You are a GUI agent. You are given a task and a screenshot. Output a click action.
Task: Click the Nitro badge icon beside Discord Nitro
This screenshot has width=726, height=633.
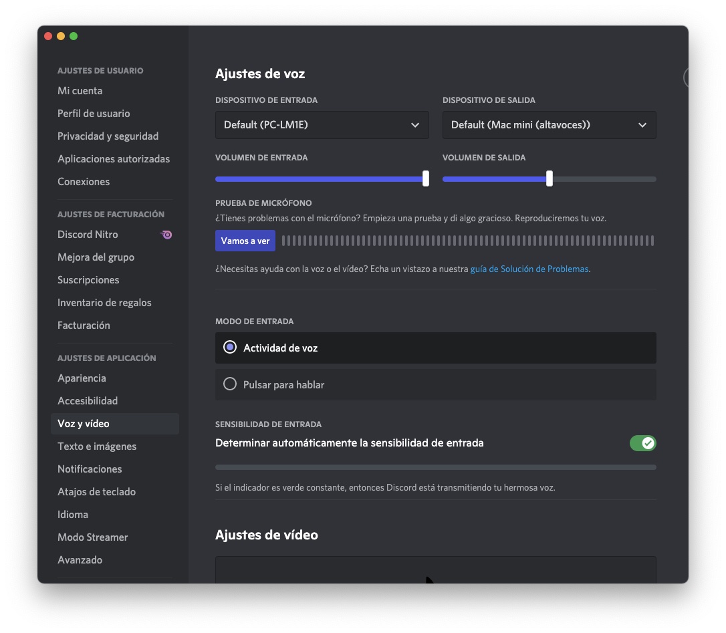tap(166, 235)
